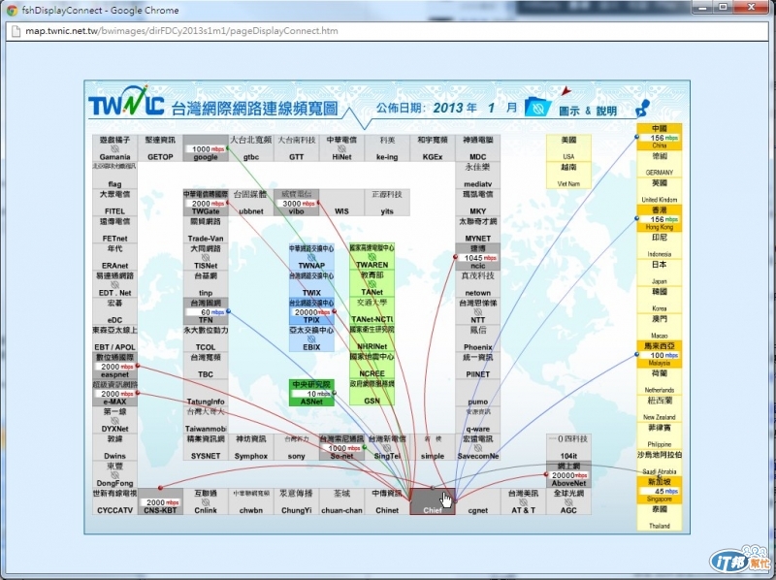The height and width of the screenshot is (580, 776).
Task: Select the easpnet node
Action: 114,366
